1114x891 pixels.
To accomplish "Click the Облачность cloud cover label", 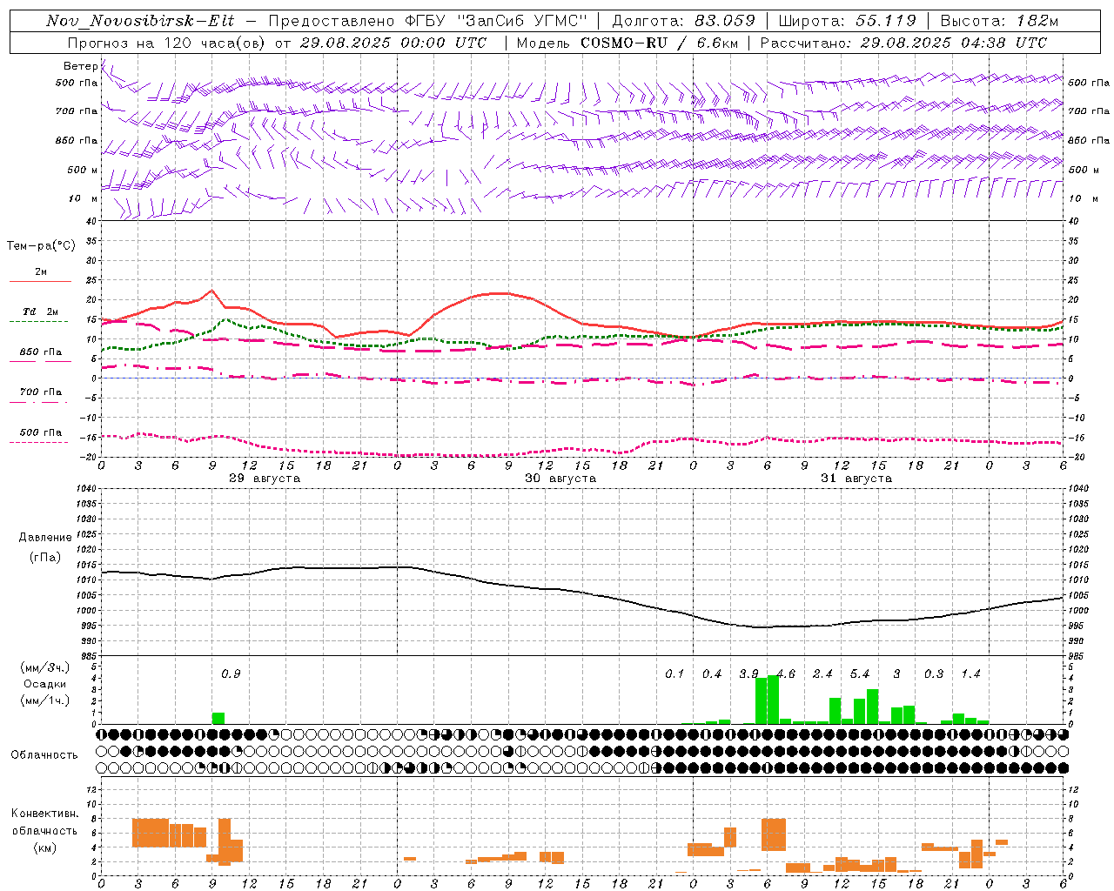I will coord(44,755).
